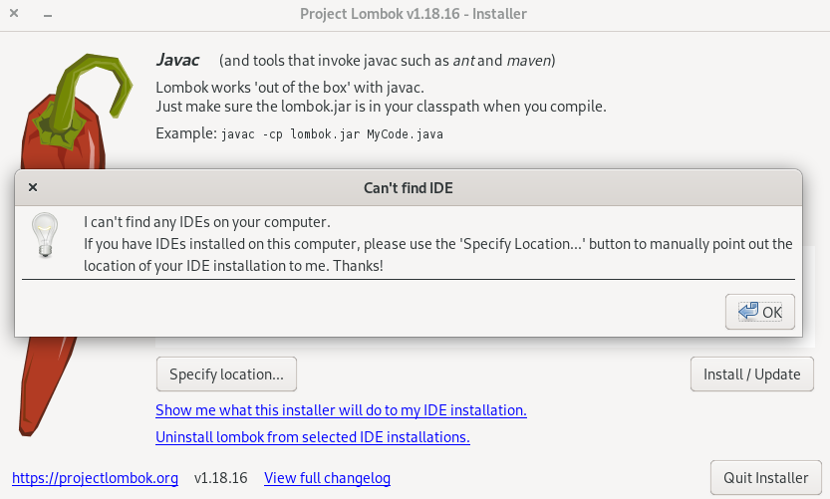Click the 'I can't find any IDEs' message
The image size is (830, 499).
(x=207, y=222)
